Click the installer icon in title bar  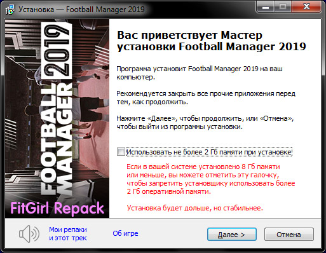coord(10,10)
